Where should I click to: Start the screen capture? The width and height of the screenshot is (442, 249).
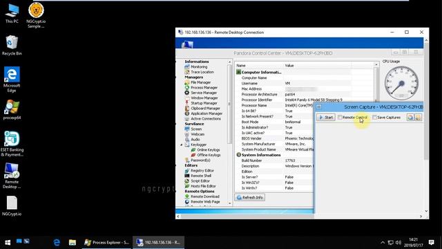[x=326, y=117]
